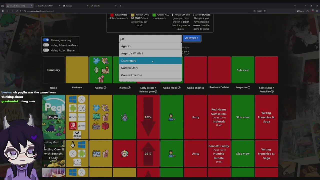
Task: Toggle the Hiding Adventure Genre switch
Action: click(46, 45)
